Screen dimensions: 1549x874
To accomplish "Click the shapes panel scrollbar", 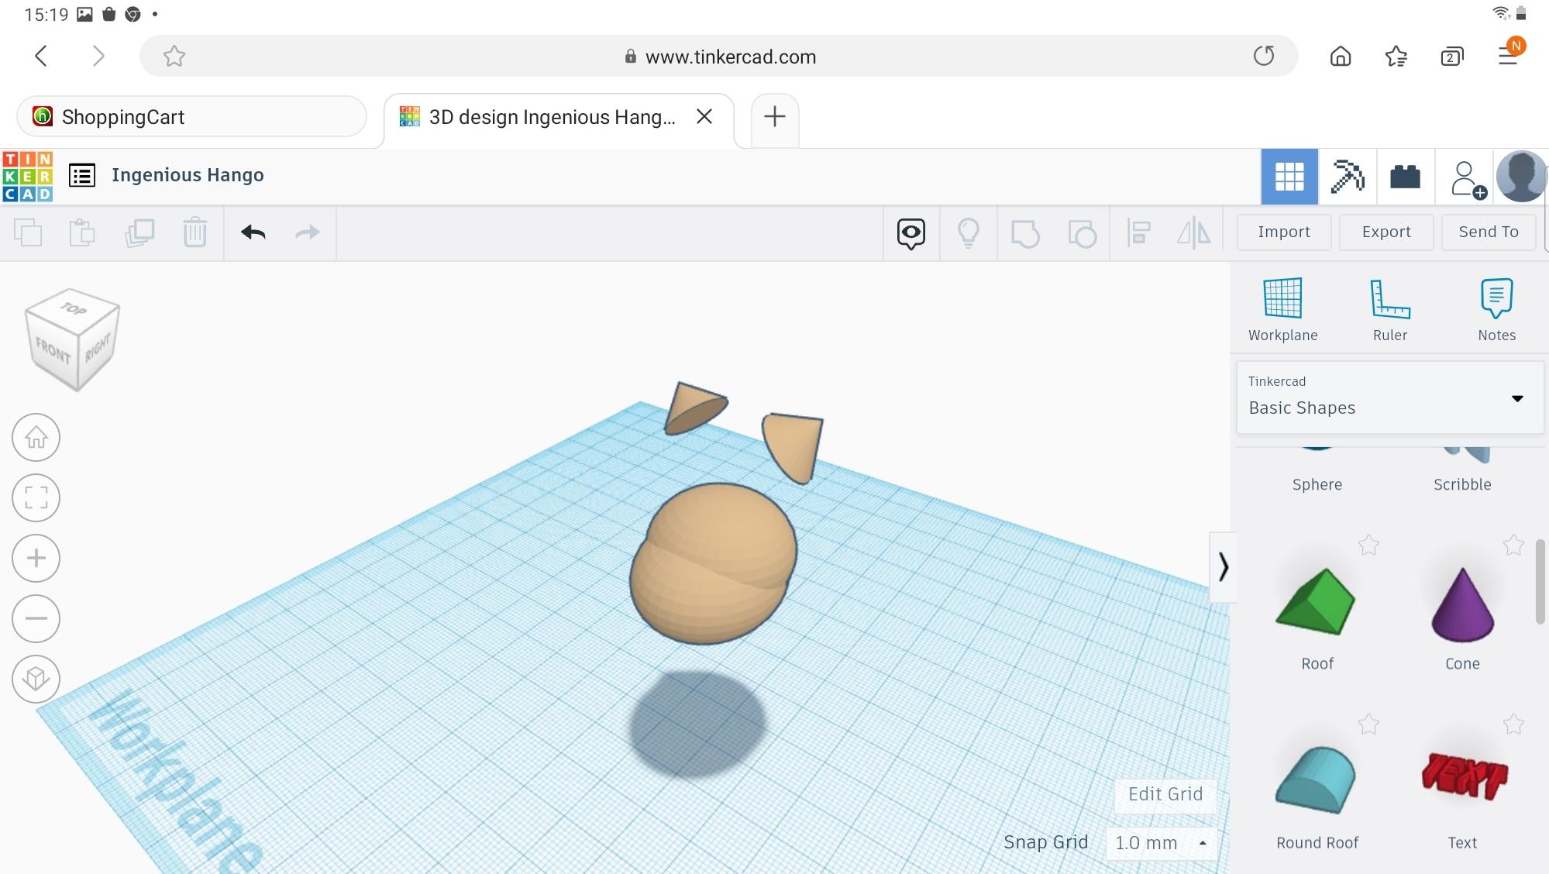I will click(x=1539, y=581).
